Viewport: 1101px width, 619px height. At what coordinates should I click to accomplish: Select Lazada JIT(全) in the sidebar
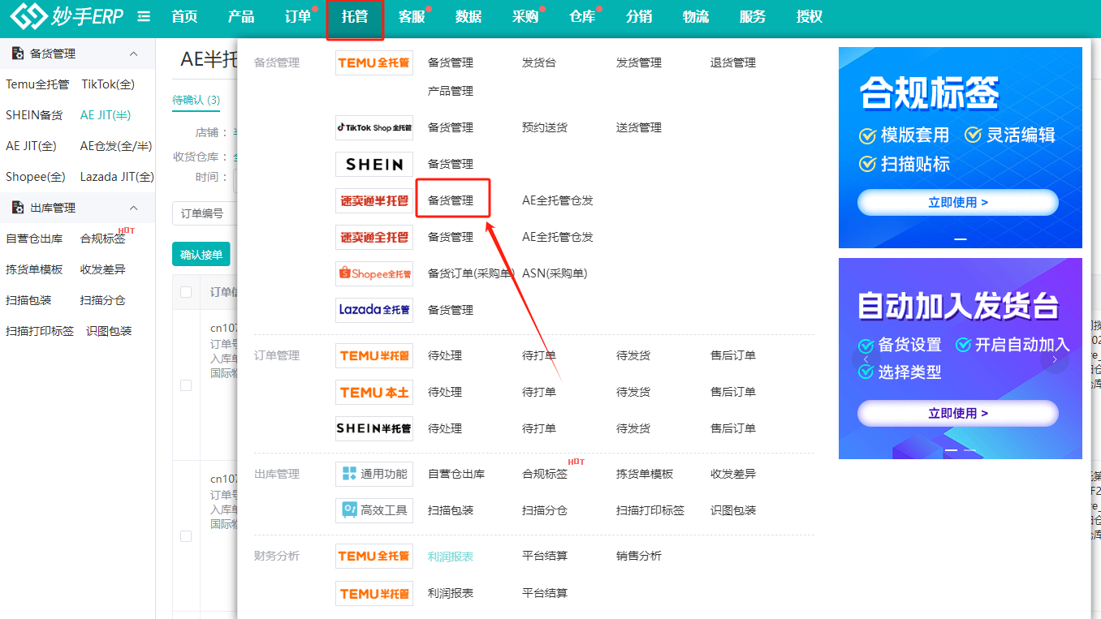pyautogui.click(x=117, y=177)
